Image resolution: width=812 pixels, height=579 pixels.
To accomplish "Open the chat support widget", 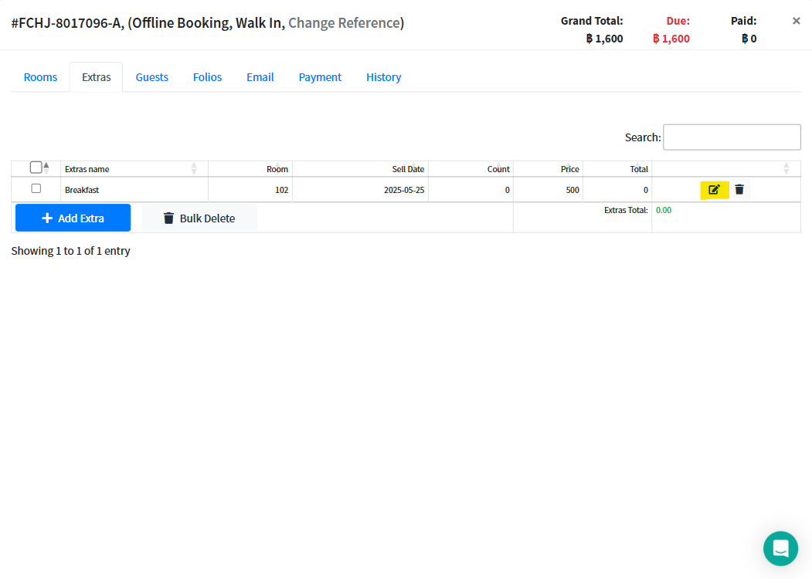I will (x=780, y=548).
